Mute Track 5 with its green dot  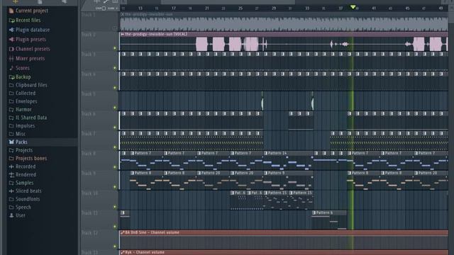[x=115, y=108]
